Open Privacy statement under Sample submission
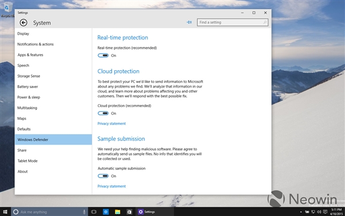This screenshot has height=216, width=345. pos(112,186)
